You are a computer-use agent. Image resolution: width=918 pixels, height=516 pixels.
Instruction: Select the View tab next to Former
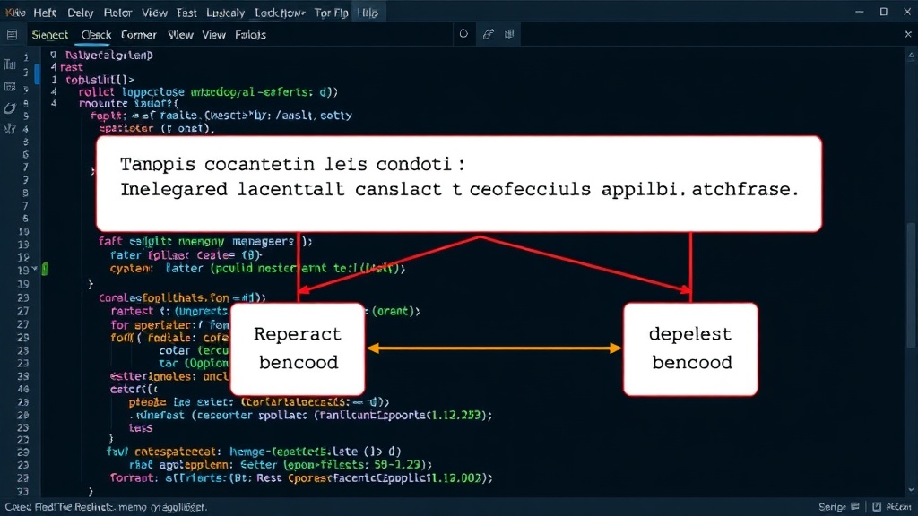click(180, 35)
